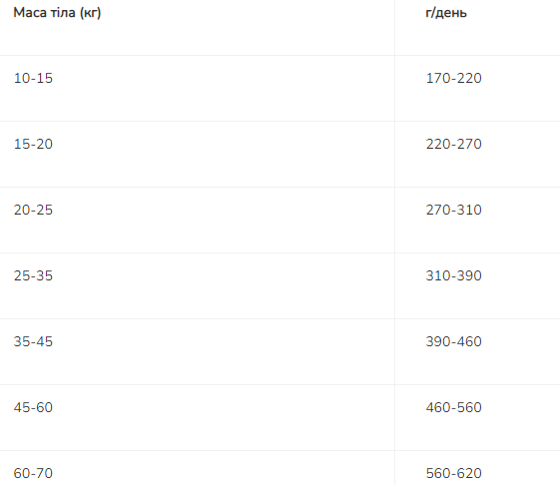Click the 560-620 grams value
Screen dimensions: 560x485
tap(453, 474)
